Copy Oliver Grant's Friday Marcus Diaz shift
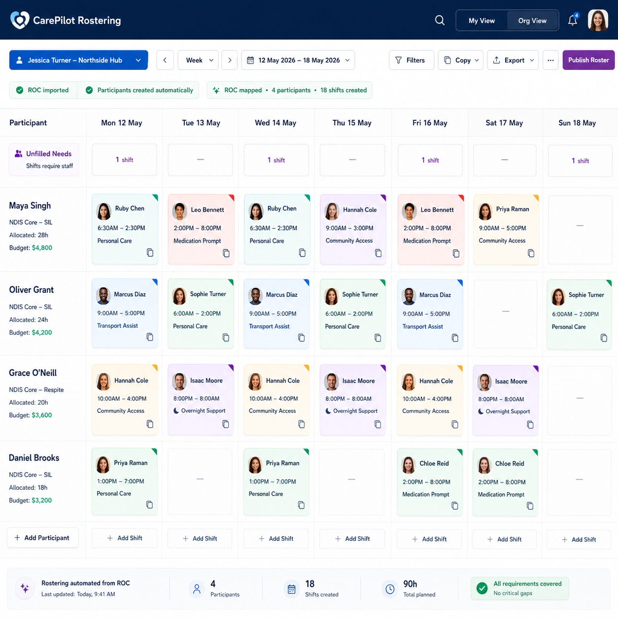 (x=455, y=338)
